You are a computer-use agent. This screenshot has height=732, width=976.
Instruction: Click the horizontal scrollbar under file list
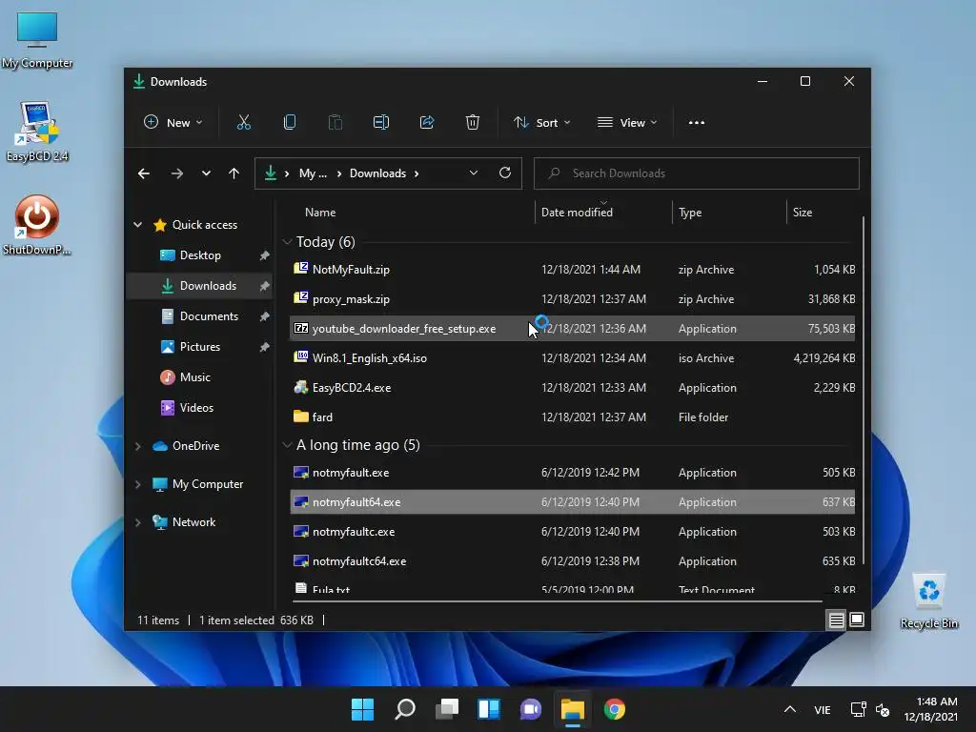(x=557, y=601)
